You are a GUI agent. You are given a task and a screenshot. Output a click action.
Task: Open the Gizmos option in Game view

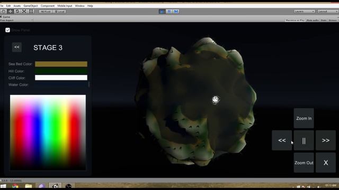click(333, 20)
